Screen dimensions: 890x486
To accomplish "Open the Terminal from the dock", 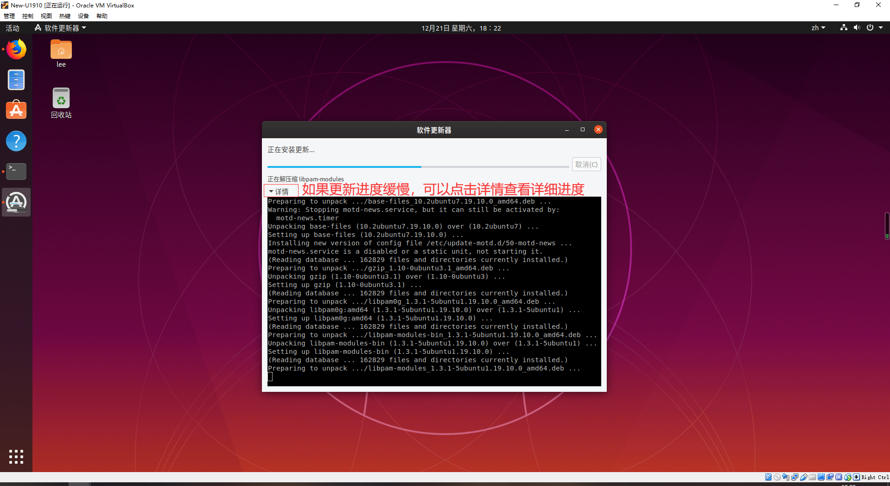I will [16, 172].
